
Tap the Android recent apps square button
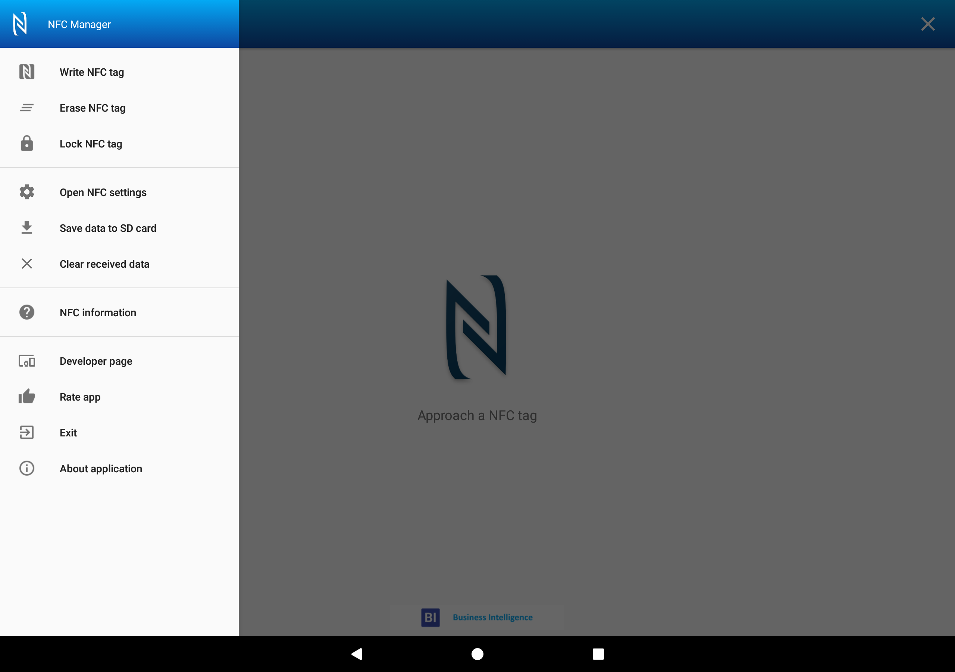[x=598, y=654]
